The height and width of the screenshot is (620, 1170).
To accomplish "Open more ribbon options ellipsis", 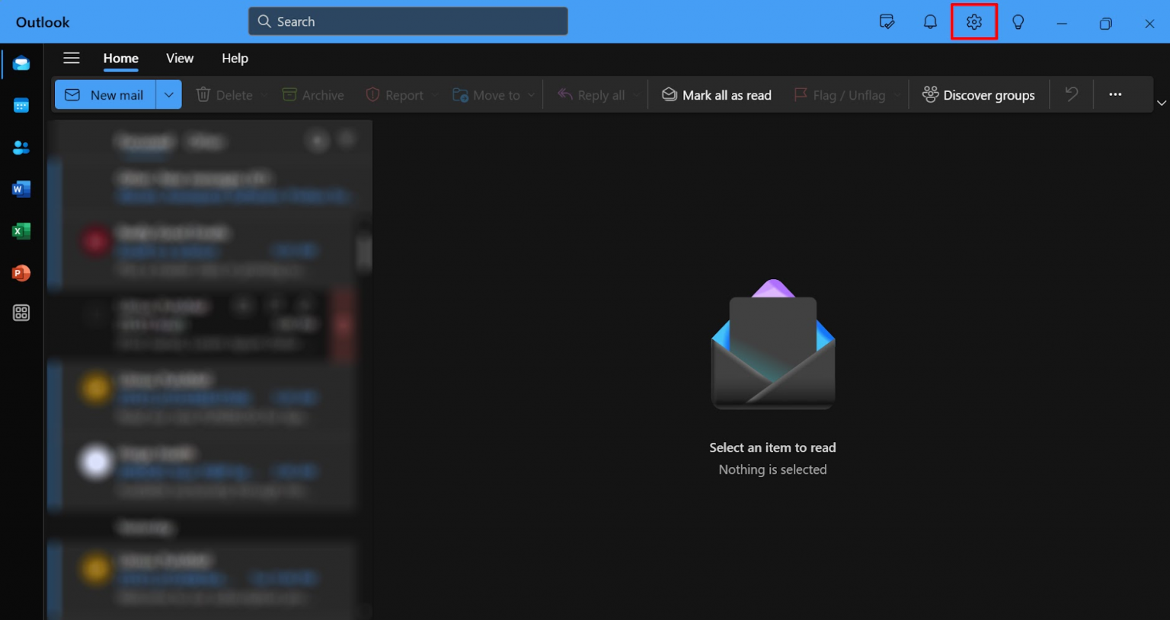I will [1115, 94].
